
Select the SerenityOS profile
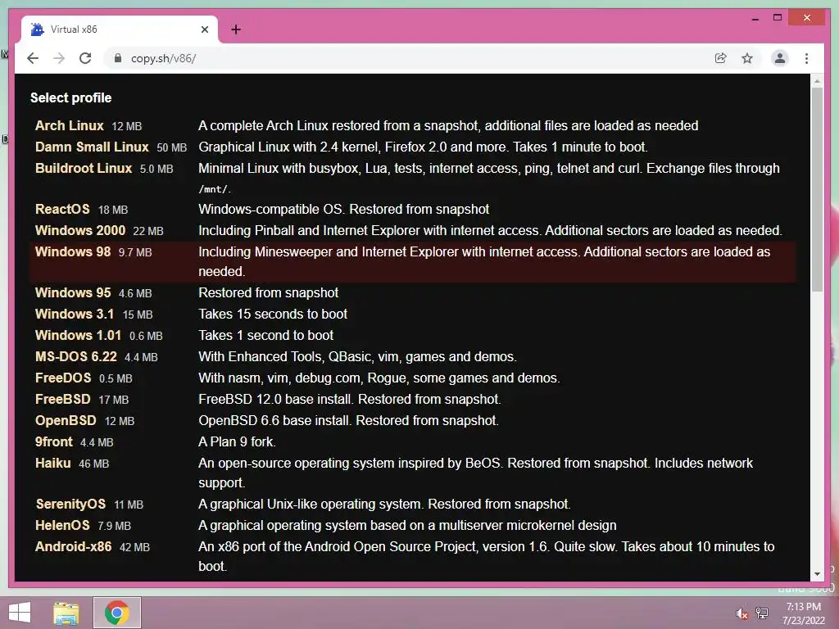click(70, 505)
